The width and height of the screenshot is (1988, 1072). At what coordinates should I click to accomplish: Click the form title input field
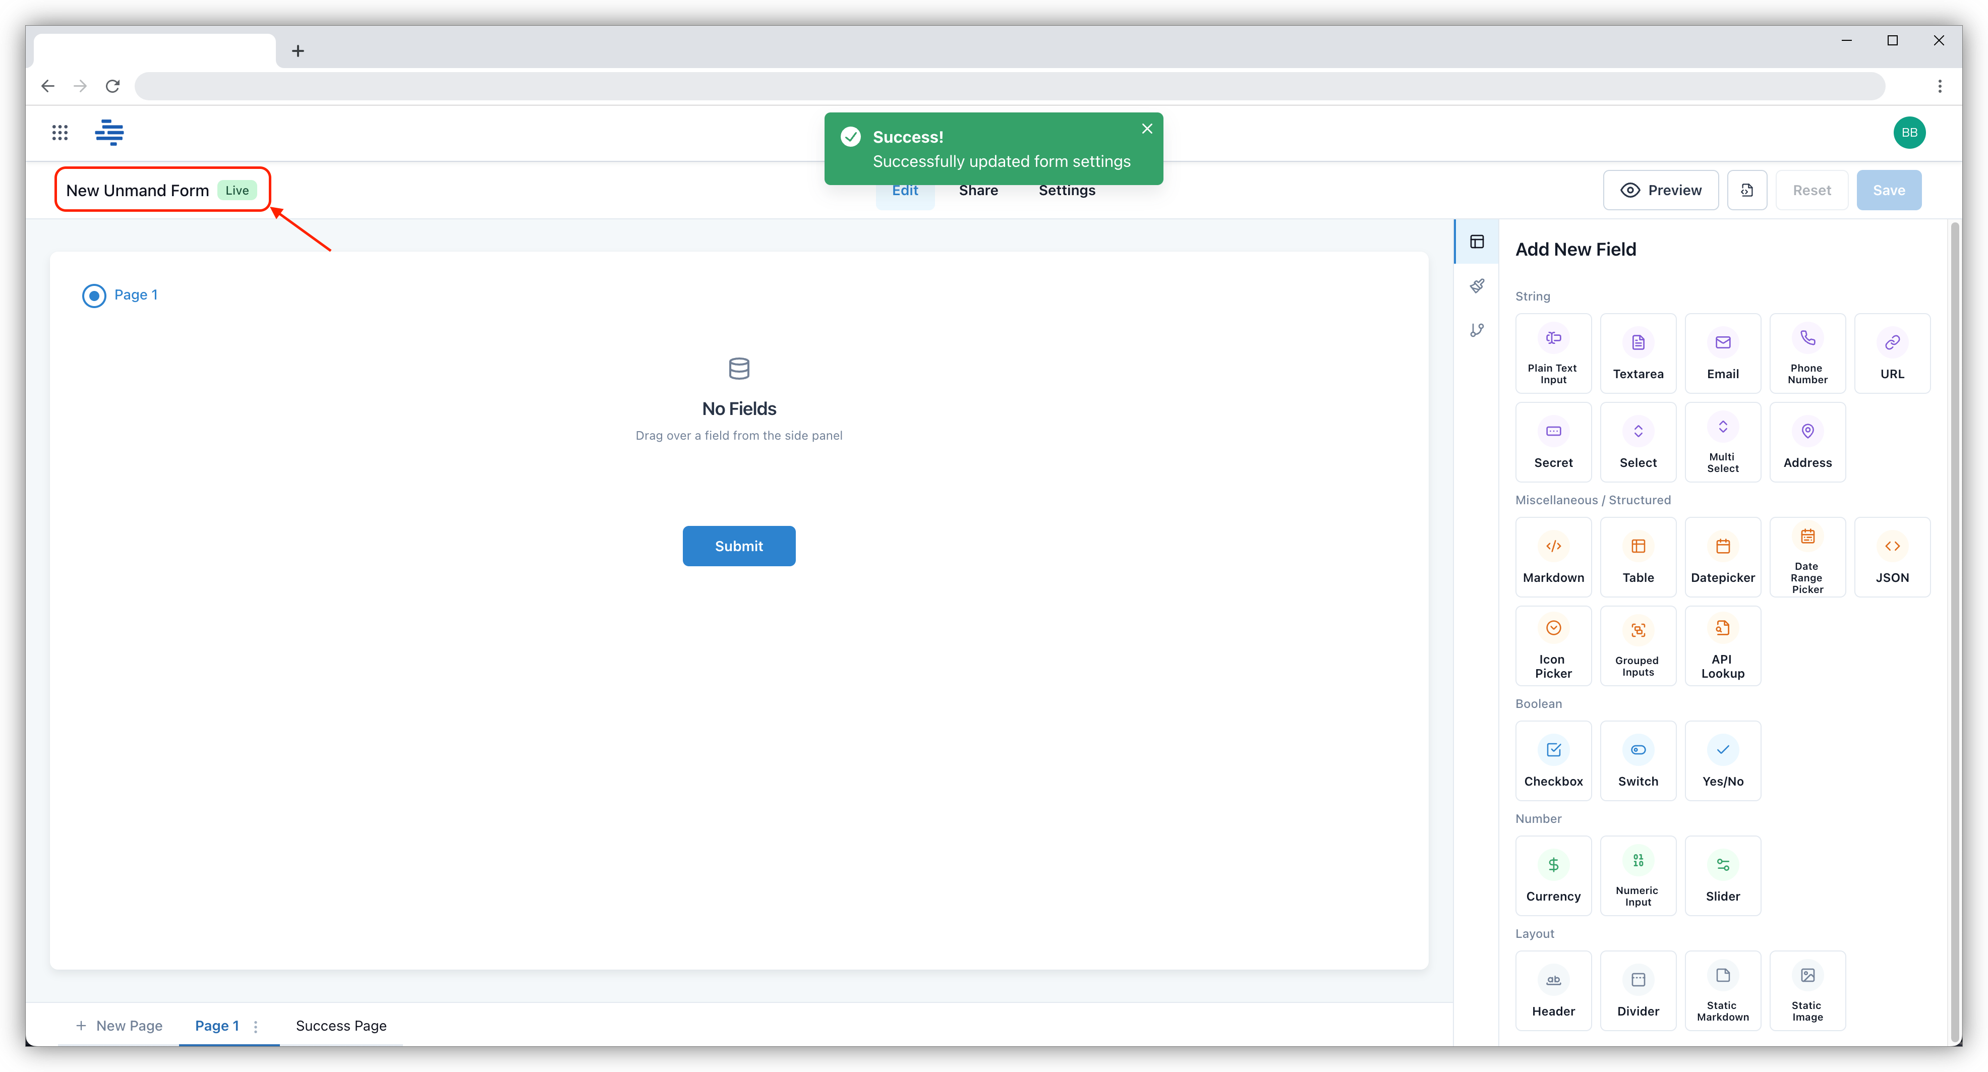(136, 189)
